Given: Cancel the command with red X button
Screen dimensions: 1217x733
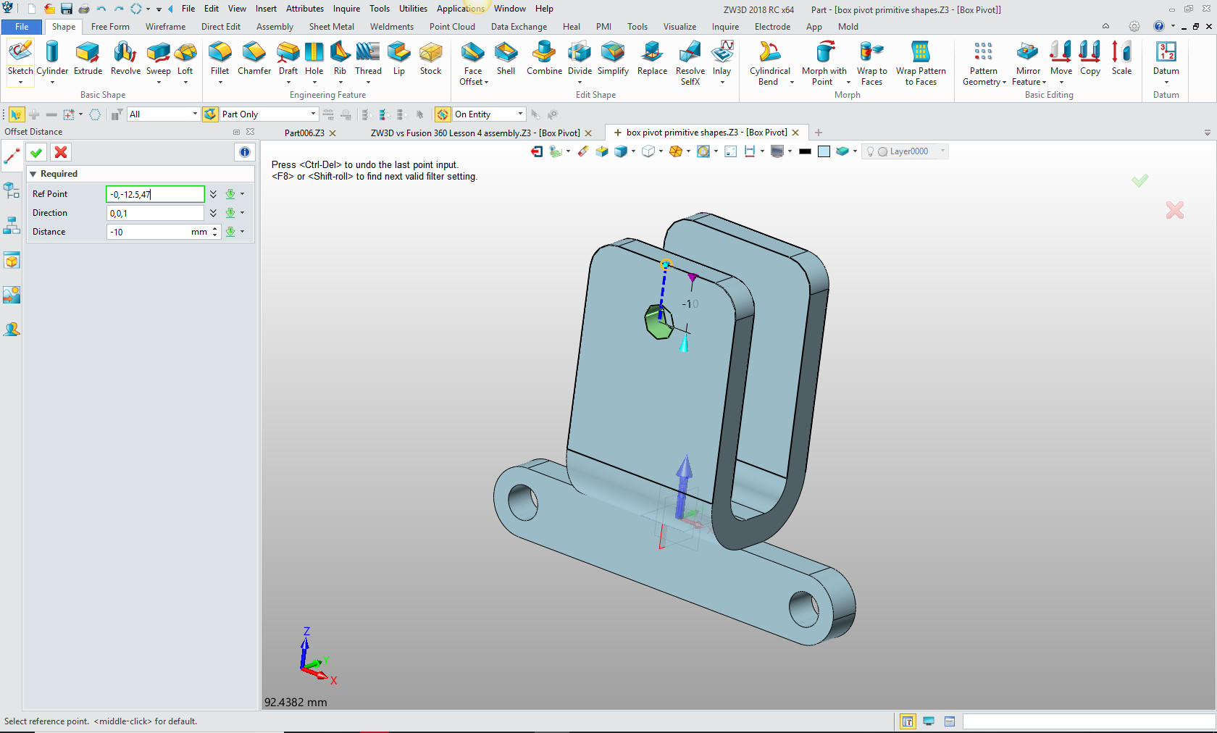Looking at the screenshot, I should [61, 152].
